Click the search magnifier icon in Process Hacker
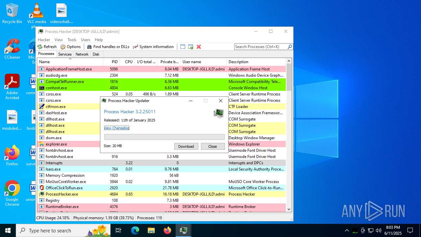Viewport: 421px width, 237px height. click(x=290, y=47)
